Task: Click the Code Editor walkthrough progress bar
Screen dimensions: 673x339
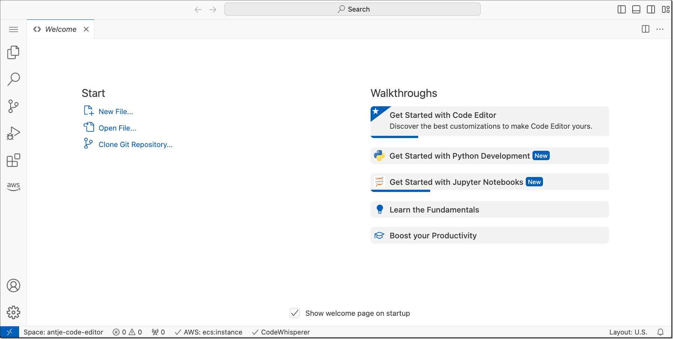Action: pyautogui.click(x=394, y=137)
